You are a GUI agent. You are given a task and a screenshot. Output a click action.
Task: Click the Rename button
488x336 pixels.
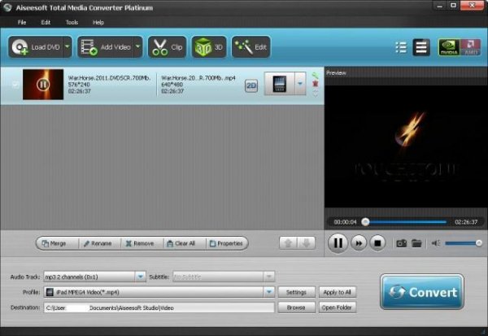[x=98, y=243]
